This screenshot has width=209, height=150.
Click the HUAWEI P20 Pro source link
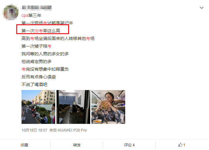pyautogui.click(x=72, y=130)
